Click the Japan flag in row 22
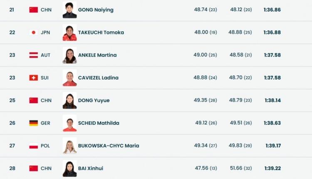The image size is (312, 179). coord(33,32)
